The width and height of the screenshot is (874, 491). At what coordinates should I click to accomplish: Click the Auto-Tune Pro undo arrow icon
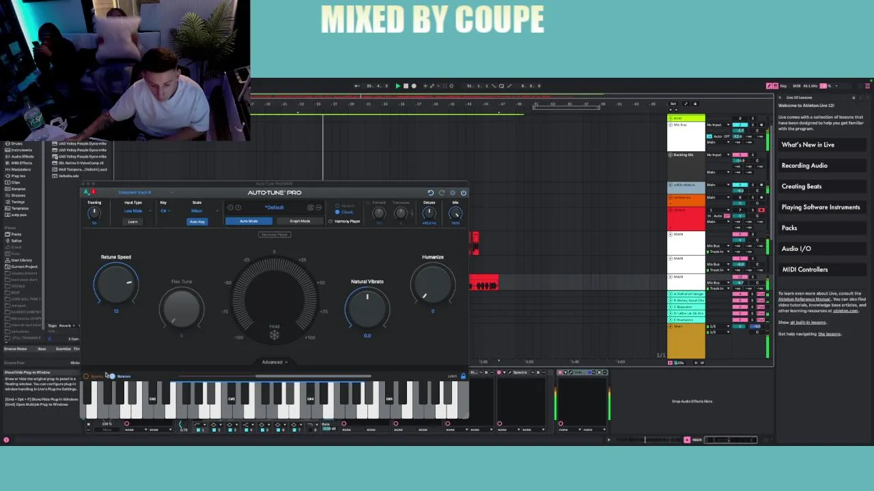tap(430, 193)
